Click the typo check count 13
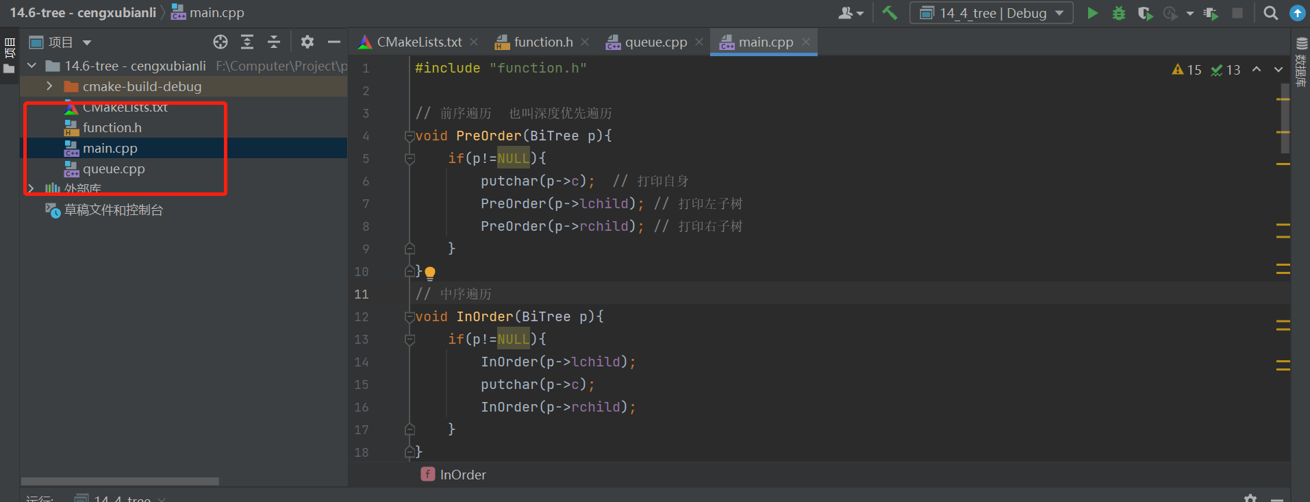The width and height of the screenshot is (1310, 502). [x=1226, y=70]
